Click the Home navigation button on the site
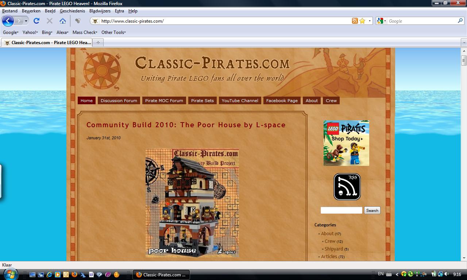 (86, 101)
